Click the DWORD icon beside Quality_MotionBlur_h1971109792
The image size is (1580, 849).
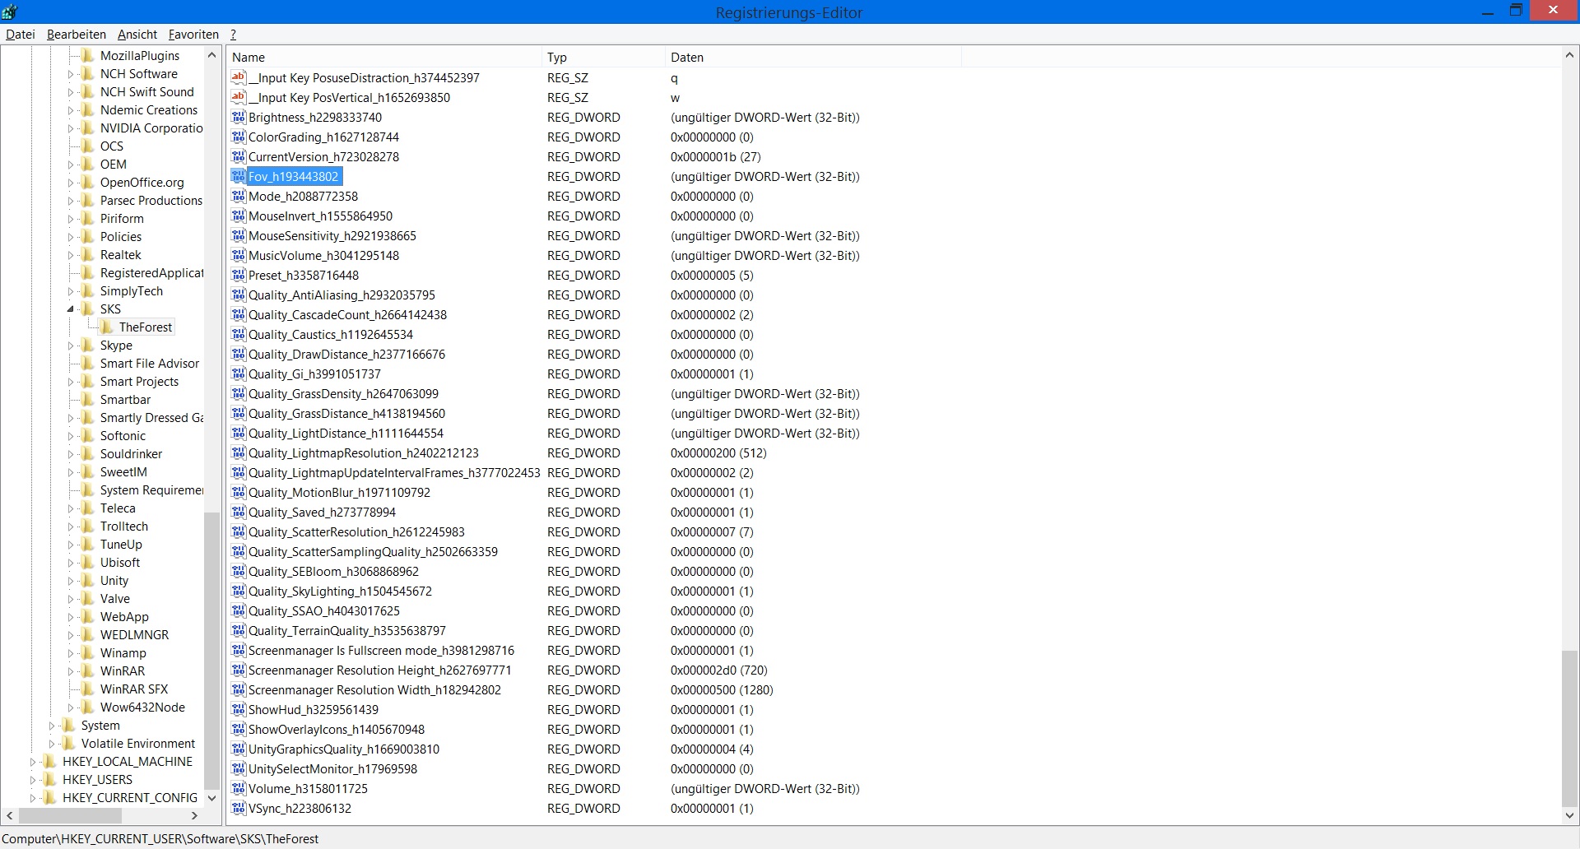(x=239, y=493)
